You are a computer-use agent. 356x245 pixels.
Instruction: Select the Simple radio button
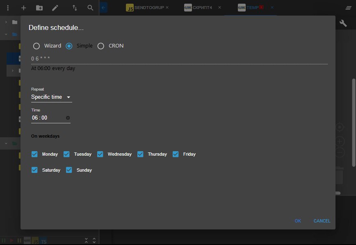coord(69,46)
